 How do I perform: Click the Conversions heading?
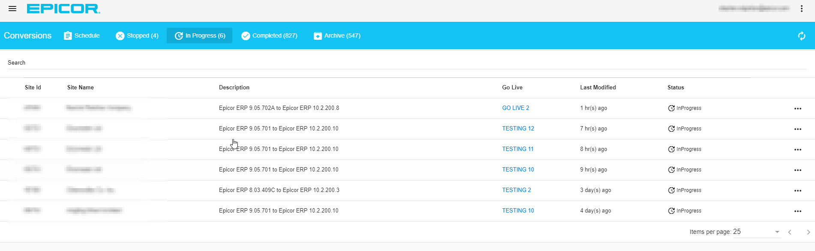28,35
